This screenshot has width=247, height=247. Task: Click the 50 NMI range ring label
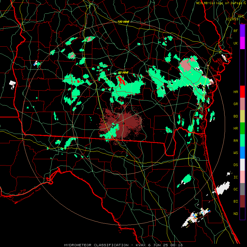click(123, 72)
